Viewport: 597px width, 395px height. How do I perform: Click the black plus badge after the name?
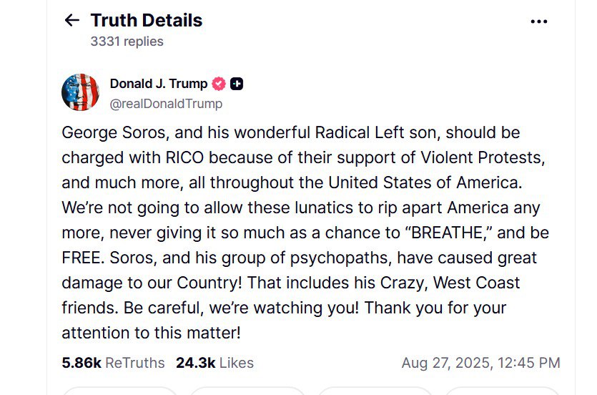pyautogui.click(x=237, y=84)
